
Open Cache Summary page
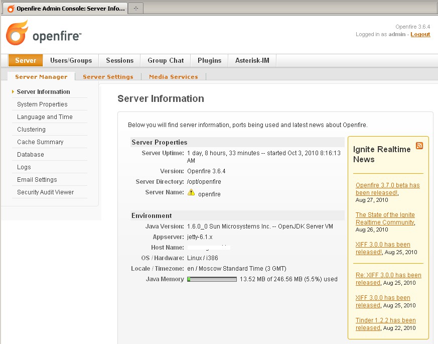40,142
